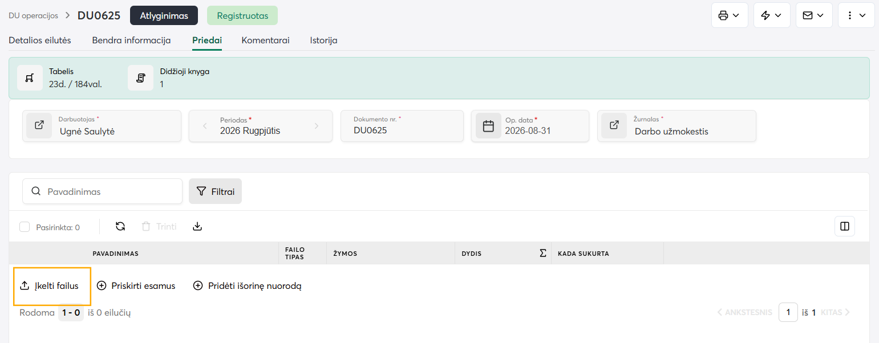The height and width of the screenshot is (343, 879).
Task: Open the column layout settings icon
Action: tap(845, 226)
